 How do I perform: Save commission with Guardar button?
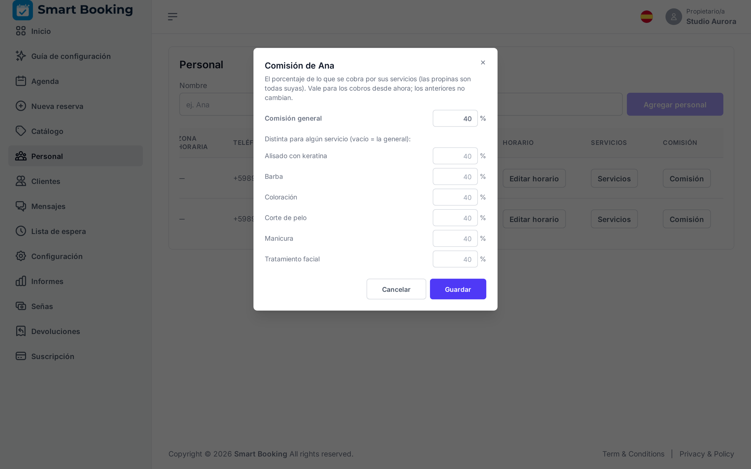tap(458, 289)
